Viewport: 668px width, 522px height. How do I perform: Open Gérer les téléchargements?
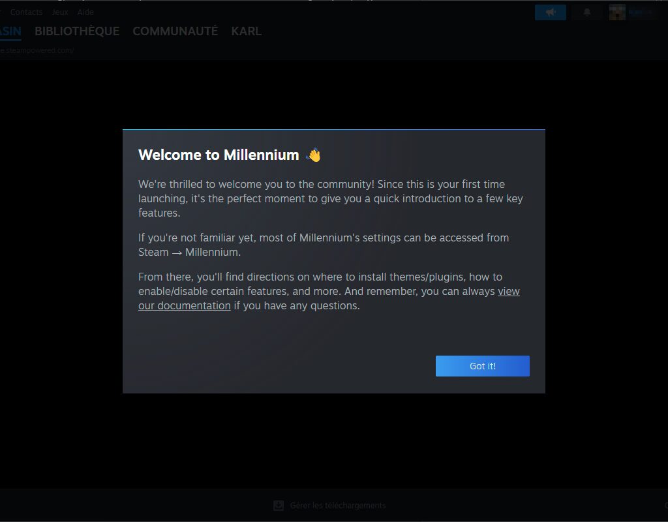[338, 506]
